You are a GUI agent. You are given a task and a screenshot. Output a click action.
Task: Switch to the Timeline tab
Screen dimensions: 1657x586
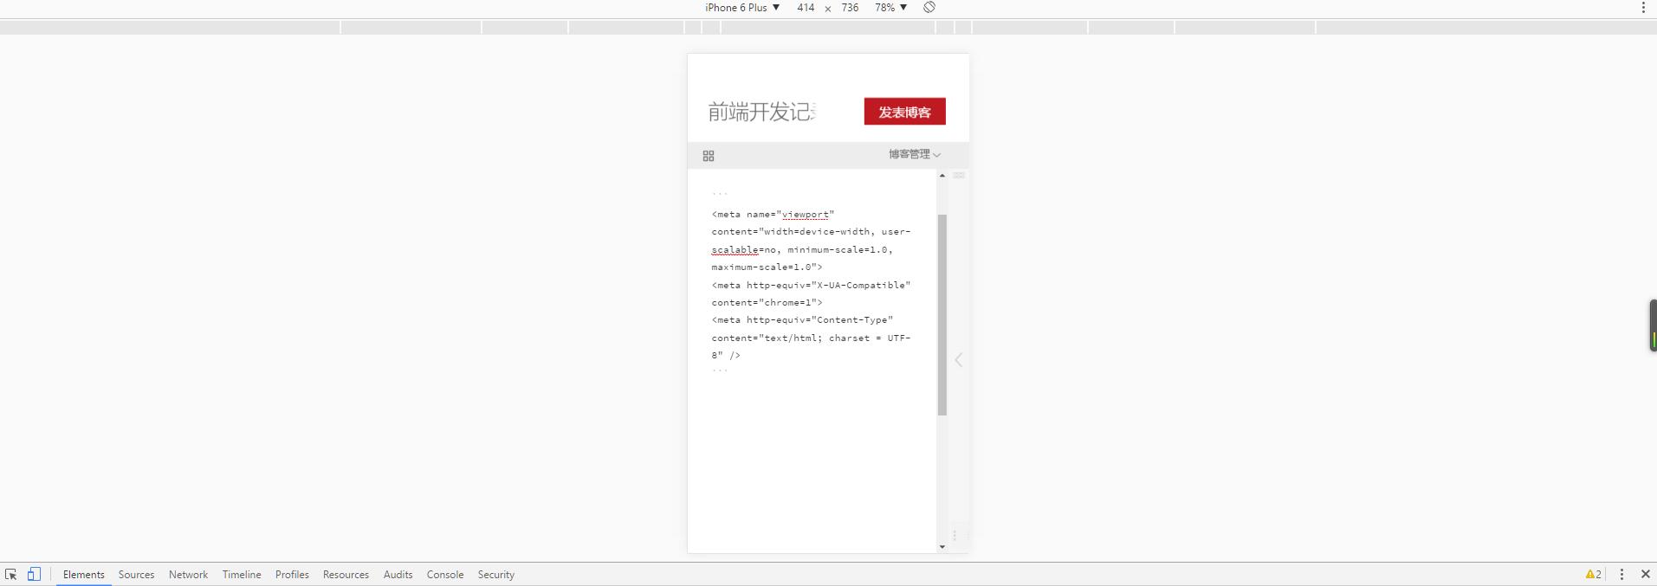point(242,575)
